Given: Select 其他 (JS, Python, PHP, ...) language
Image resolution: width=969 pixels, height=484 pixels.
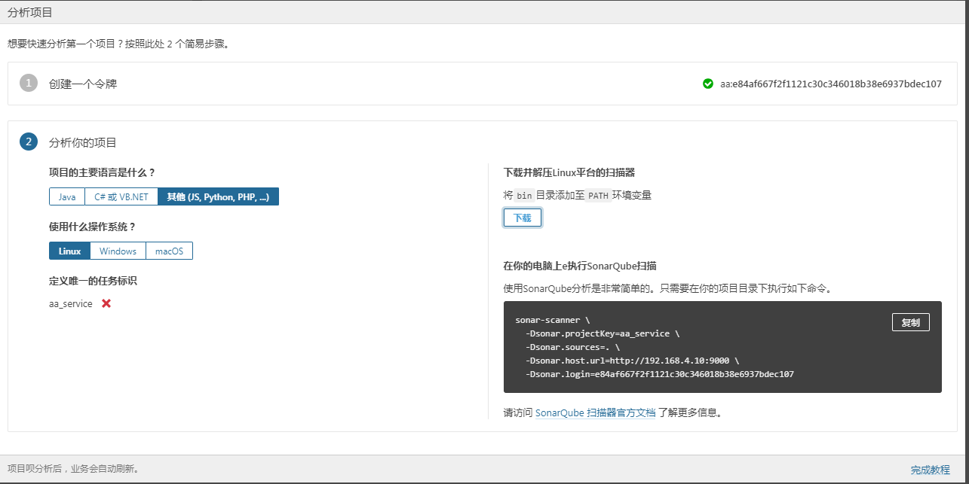Looking at the screenshot, I should [x=218, y=197].
